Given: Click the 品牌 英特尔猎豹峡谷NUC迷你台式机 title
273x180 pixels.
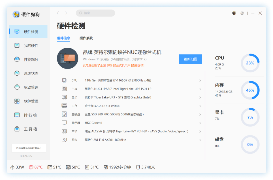Looking at the screenshot, I should (122, 52).
